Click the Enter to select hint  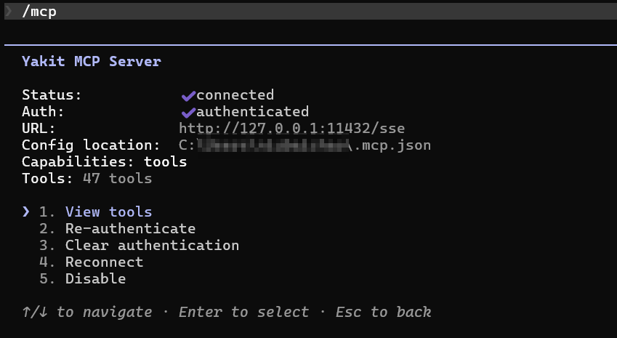(243, 312)
